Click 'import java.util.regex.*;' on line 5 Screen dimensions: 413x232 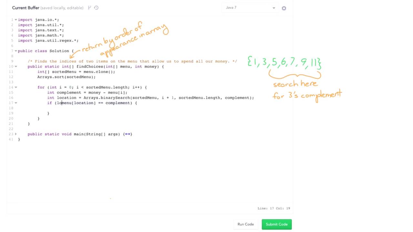pos(48,41)
